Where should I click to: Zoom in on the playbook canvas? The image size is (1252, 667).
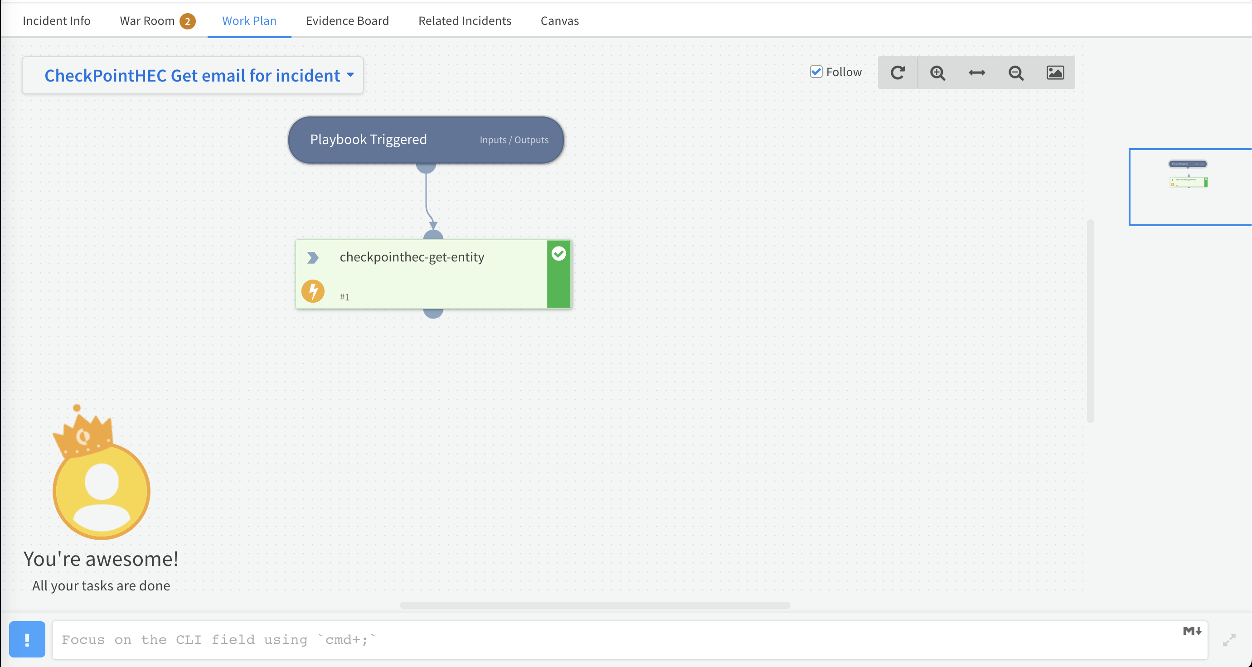[937, 72]
